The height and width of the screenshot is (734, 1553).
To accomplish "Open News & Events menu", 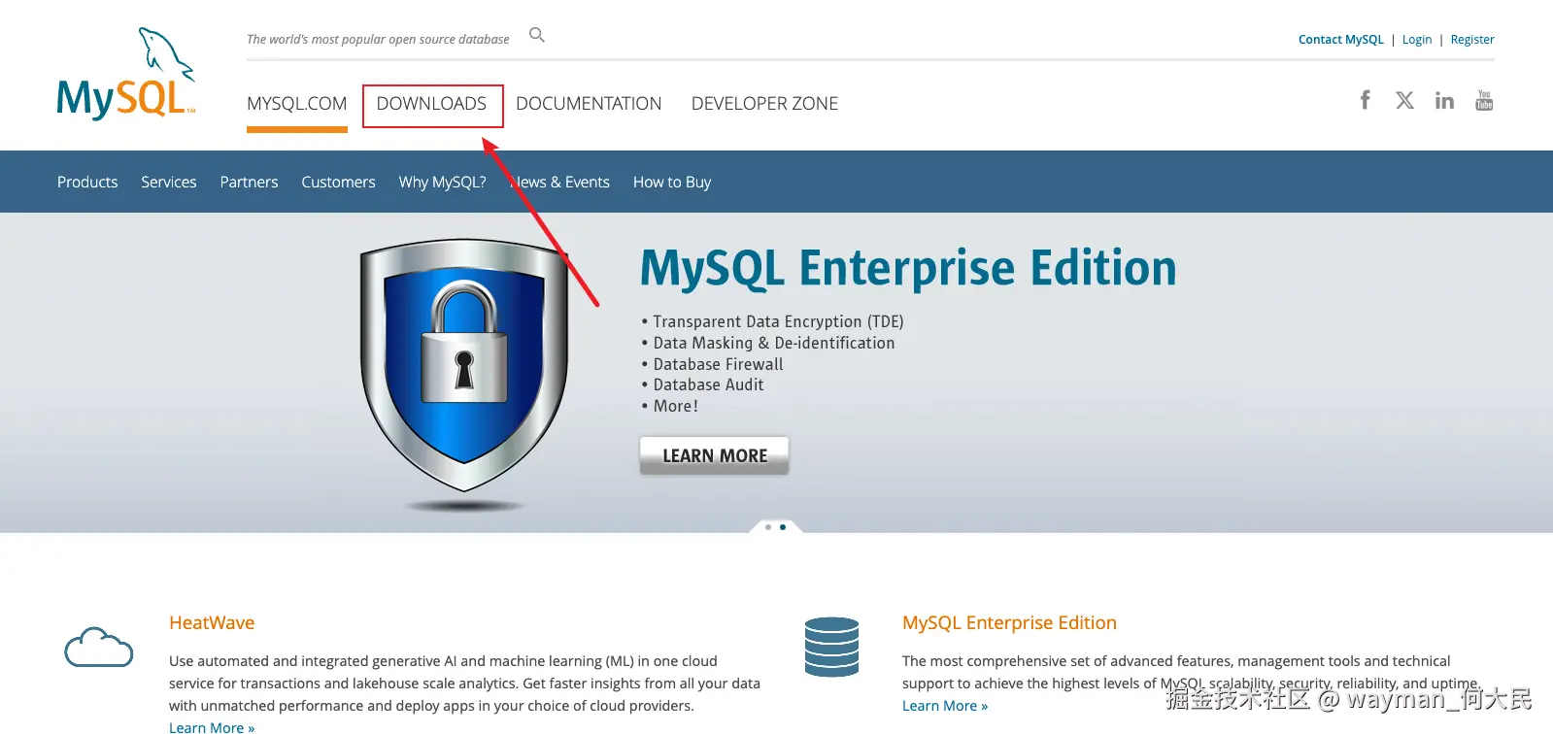I will [x=560, y=182].
